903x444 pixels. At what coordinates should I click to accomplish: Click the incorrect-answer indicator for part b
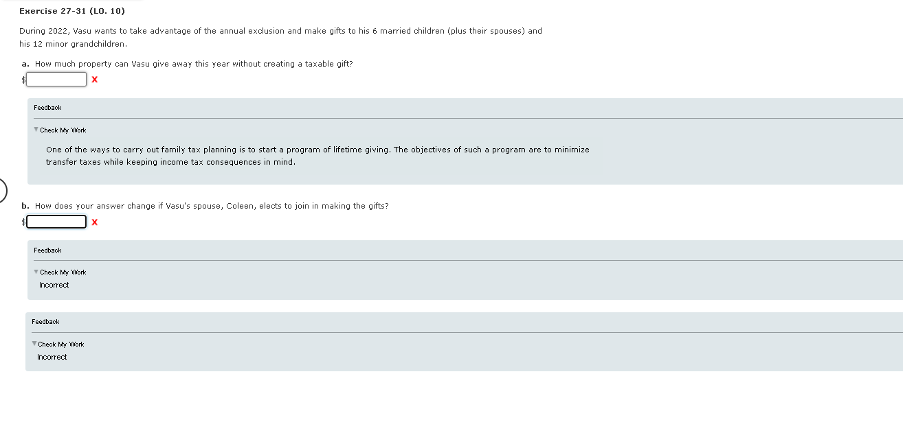coord(94,222)
